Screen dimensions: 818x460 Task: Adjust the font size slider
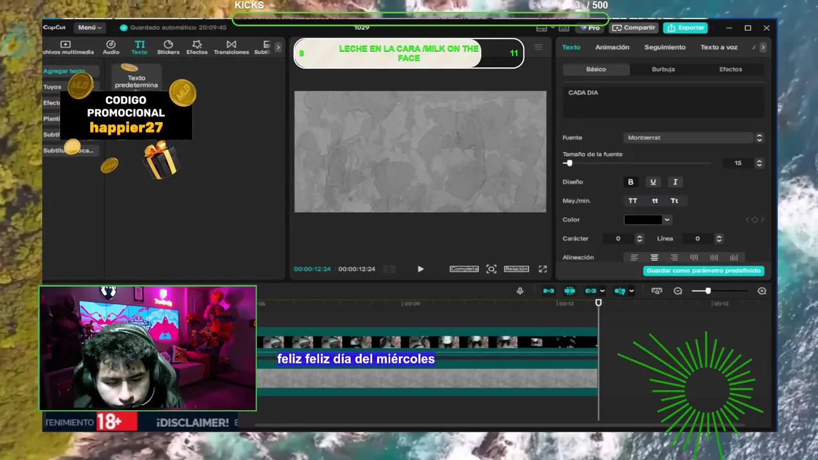coord(569,164)
